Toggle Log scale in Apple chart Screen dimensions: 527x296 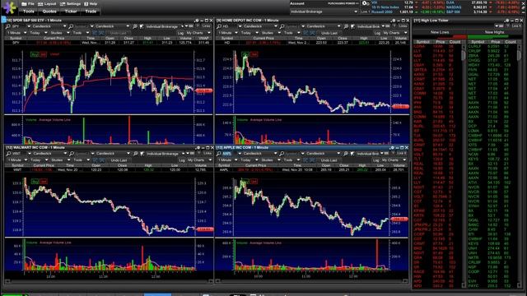(x=375, y=160)
